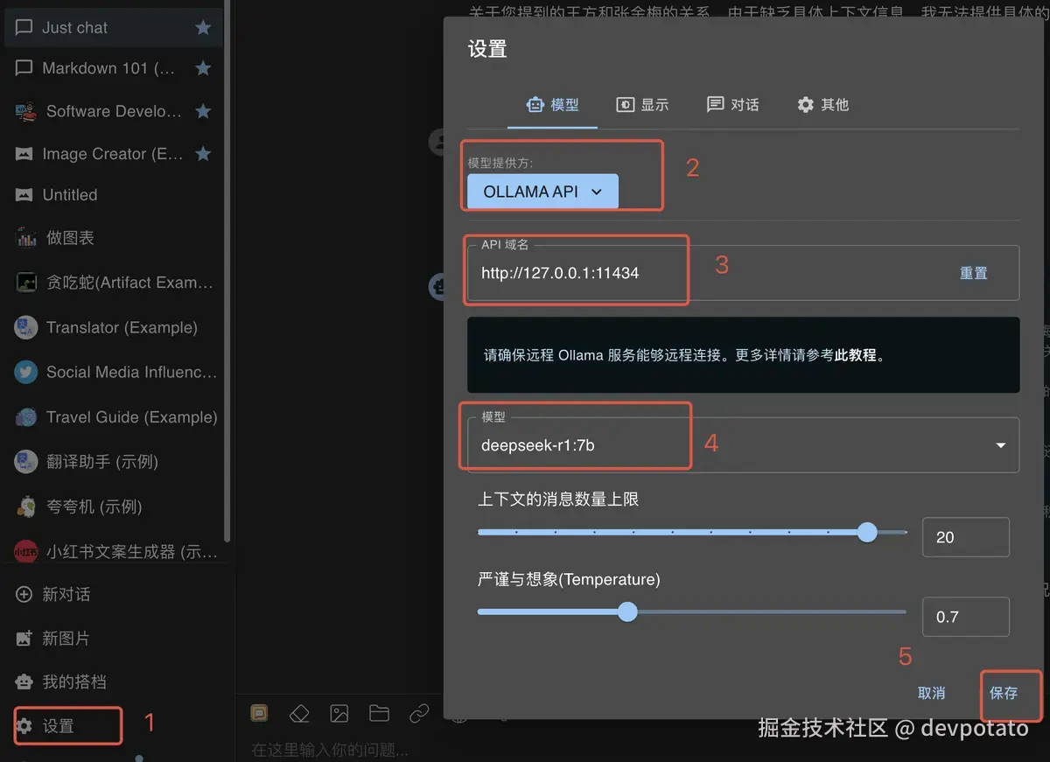Click the provider dropdown chevron arrow

(598, 191)
